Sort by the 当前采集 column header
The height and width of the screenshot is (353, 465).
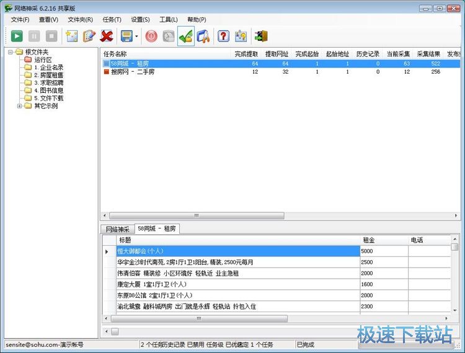pyautogui.click(x=398, y=54)
